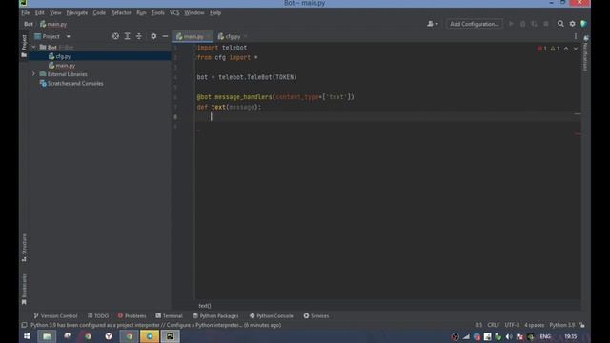Open IDE settings gear in toolbar
This screenshot has height=343, width=610.
coord(572,24)
